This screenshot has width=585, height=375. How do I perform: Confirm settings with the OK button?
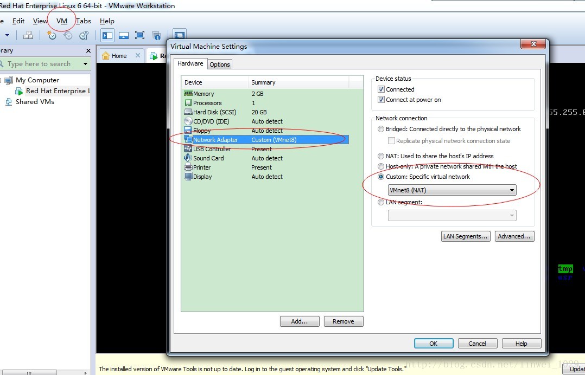pos(434,344)
